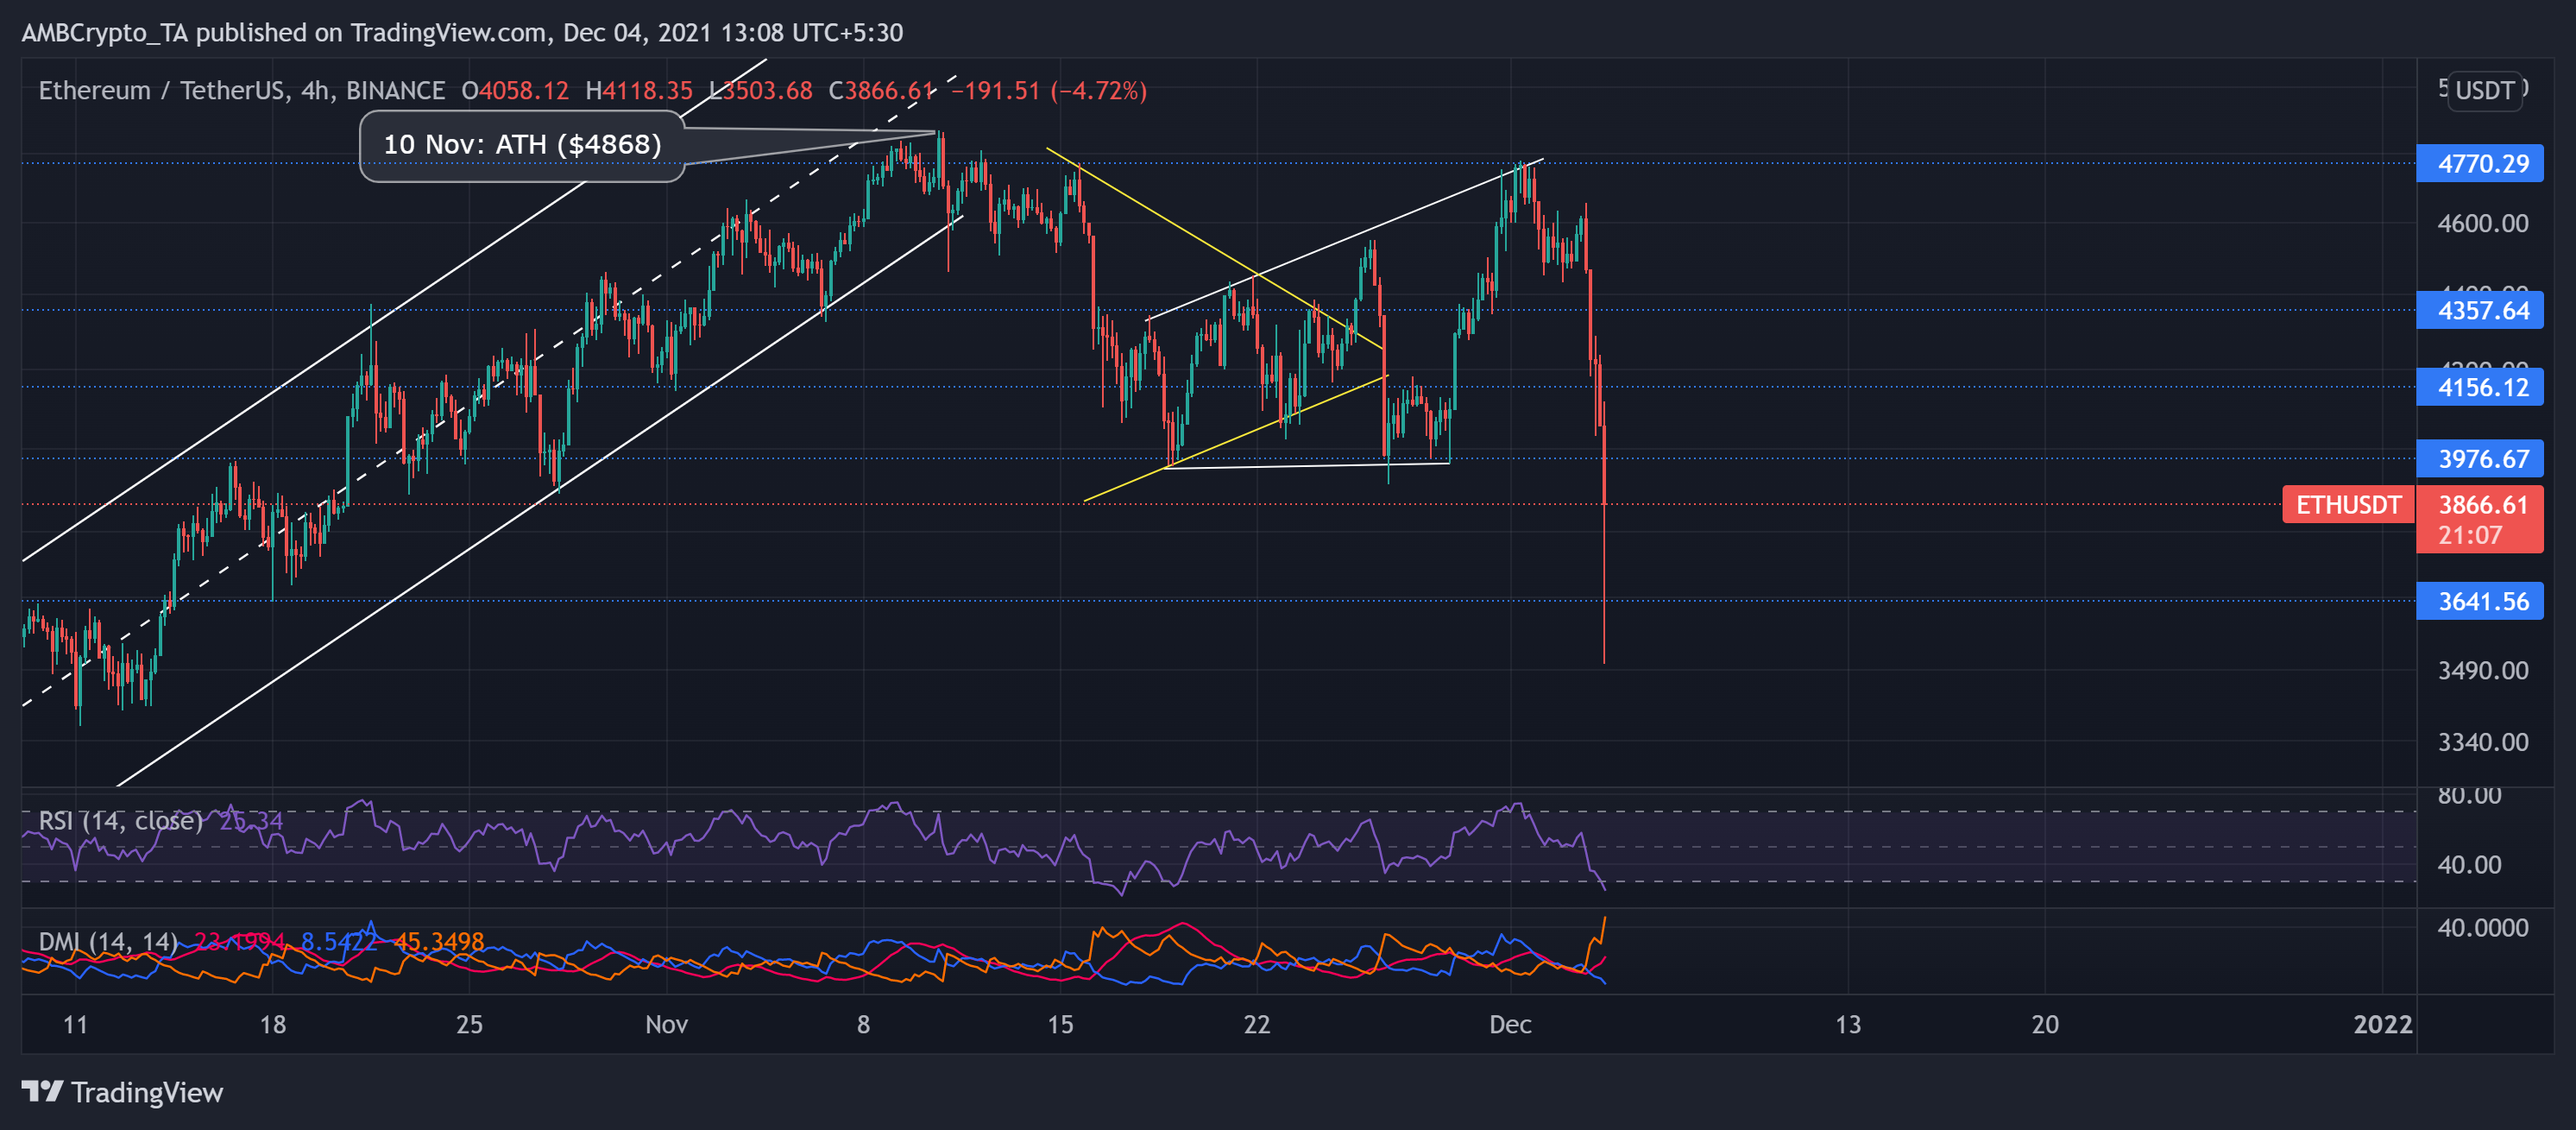Click the high value H4118.35
Viewport: 2576px width, 1130px height.
coord(639,90)
